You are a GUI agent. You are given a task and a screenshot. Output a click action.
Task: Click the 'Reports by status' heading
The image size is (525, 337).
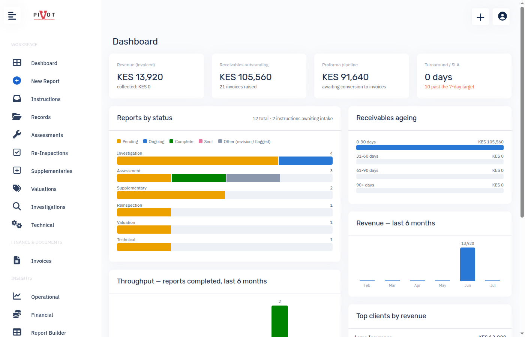click(x=145, y=118)
